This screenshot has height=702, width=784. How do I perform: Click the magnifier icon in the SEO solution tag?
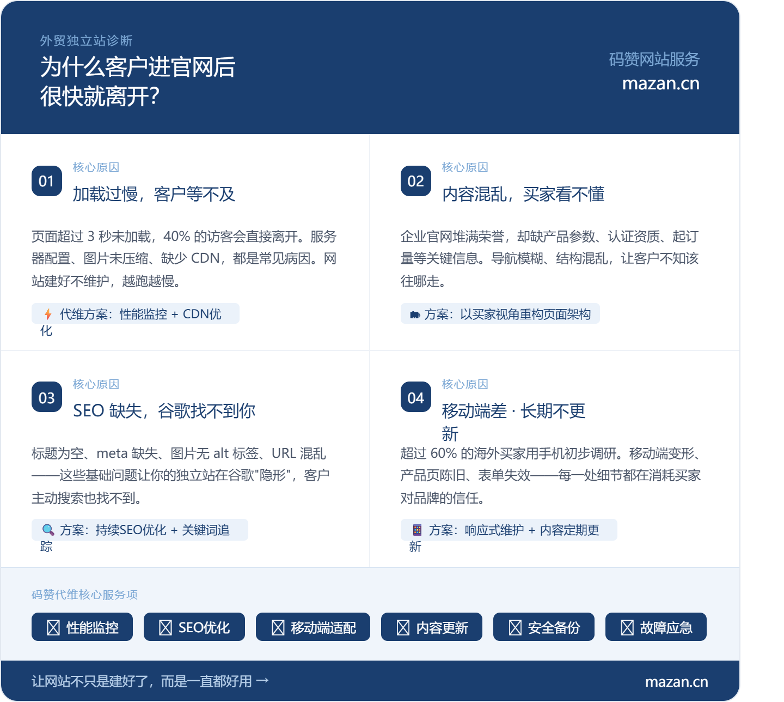pyautogui.click(x=48, y=530)
